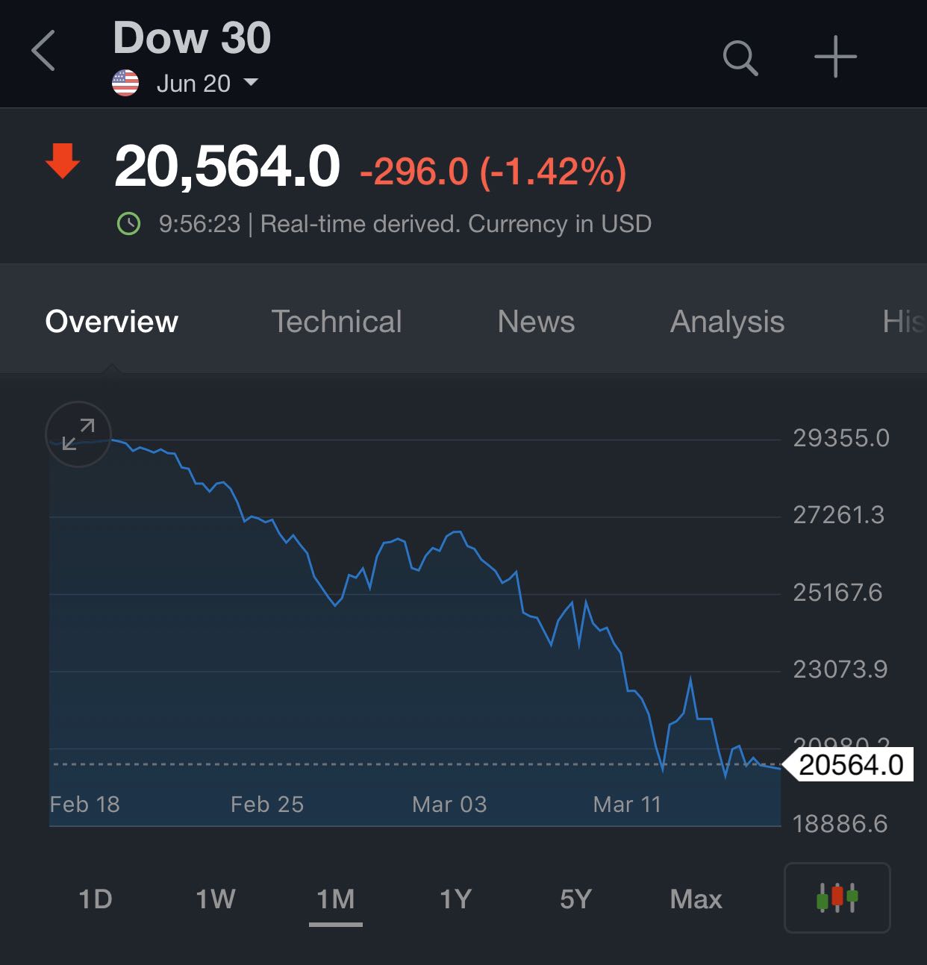Open the search magnifier icon

740,57
